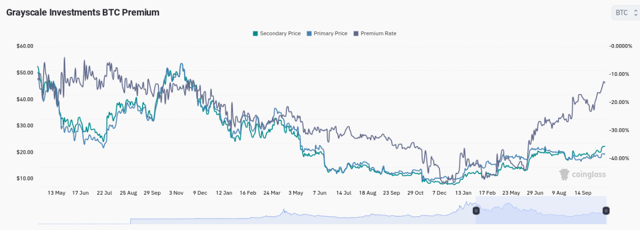The image size is (640, 230).
Task: Click the -20.00% premium axis label
Action: pyautogui.click(x=619, y=102)
